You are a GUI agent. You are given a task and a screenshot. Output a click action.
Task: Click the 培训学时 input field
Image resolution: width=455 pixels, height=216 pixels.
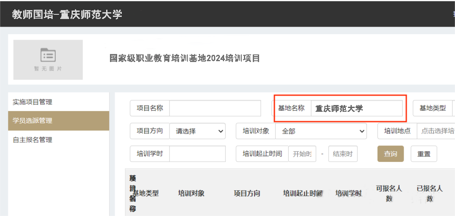pos(197,154)
